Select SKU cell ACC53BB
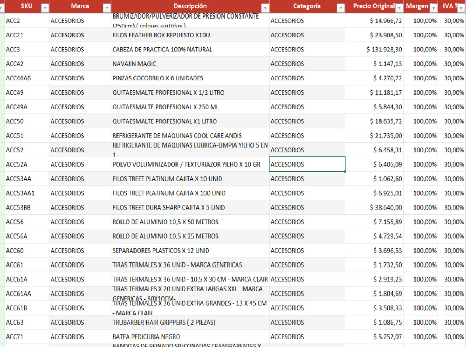 27,208
